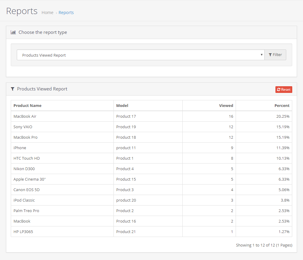Click the viewed count 8 for HTC Touch HD
This screenshot has width=303, height=260.
tap(232, 158)
